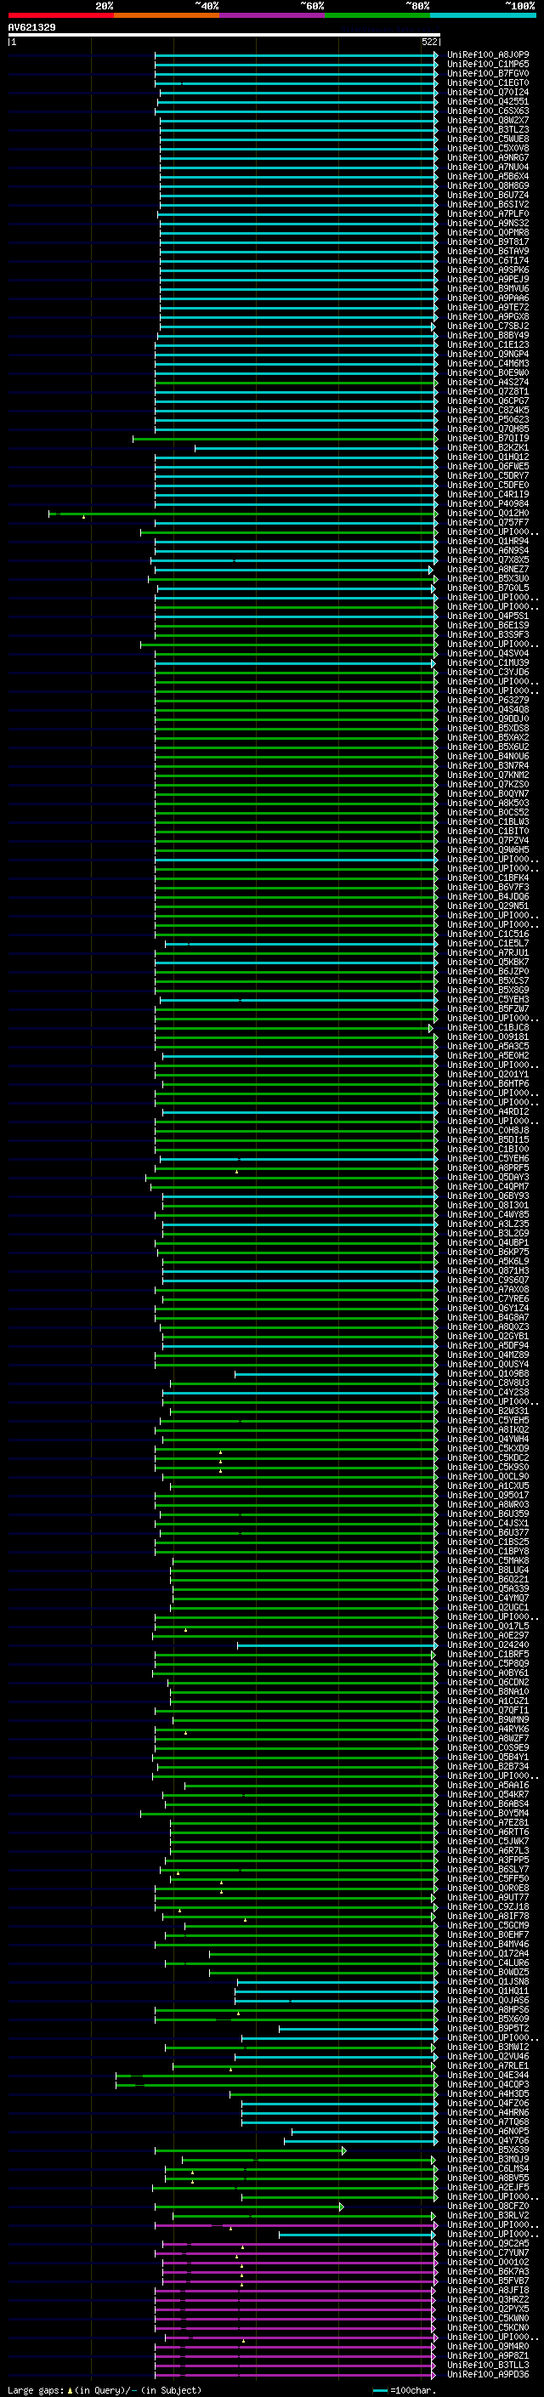
Task: Open hit UniRef100_Q012H0
Action: 487,514
